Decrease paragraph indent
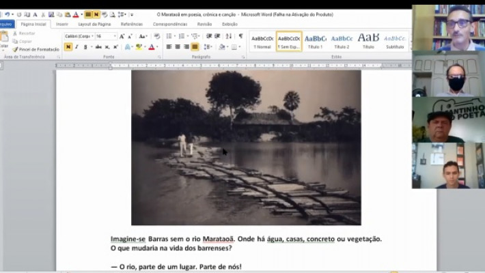 point(209,36)
